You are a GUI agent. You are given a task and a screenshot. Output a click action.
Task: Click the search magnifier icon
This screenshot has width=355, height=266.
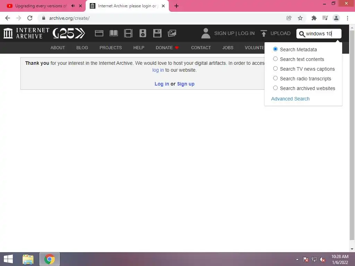pyautogui.click(x=302, y=34)
